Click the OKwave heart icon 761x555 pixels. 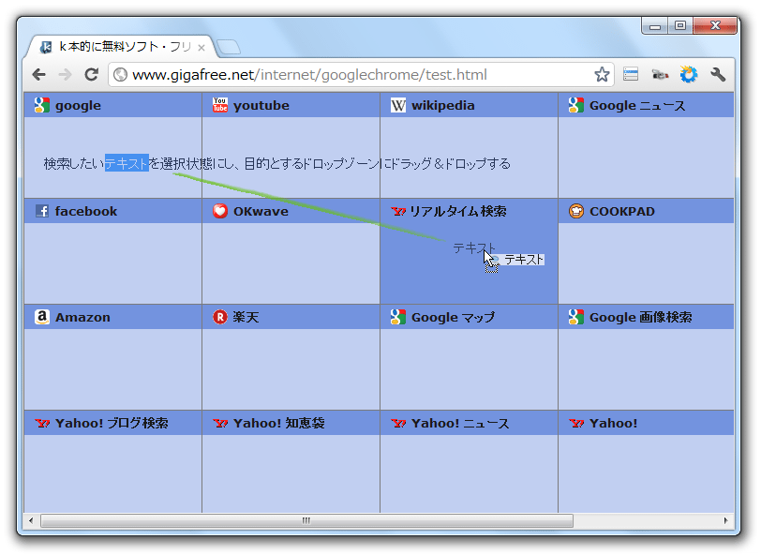point(220,211)
